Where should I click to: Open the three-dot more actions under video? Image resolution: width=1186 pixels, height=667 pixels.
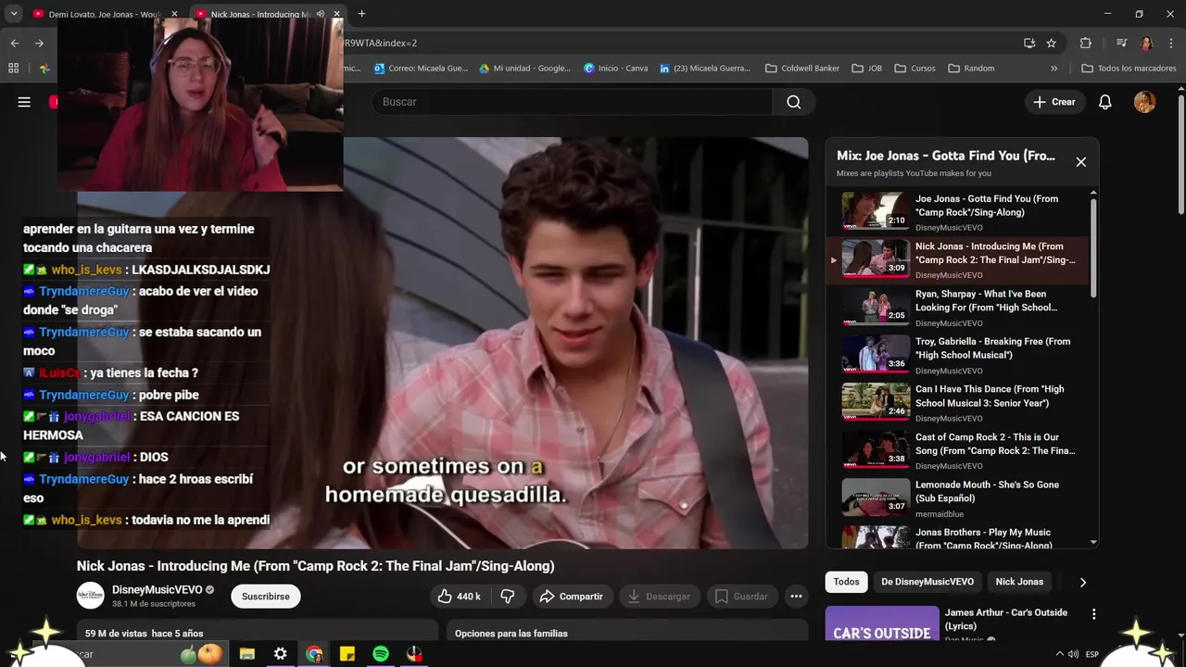pos(796,597)
